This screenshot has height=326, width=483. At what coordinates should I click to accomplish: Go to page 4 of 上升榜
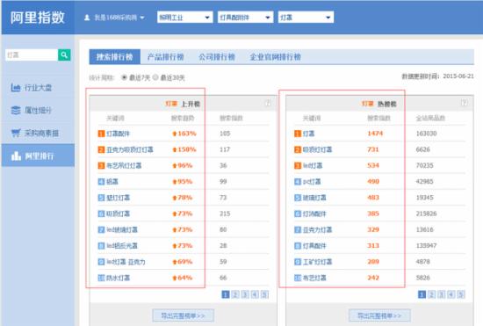tap(255, 294)
